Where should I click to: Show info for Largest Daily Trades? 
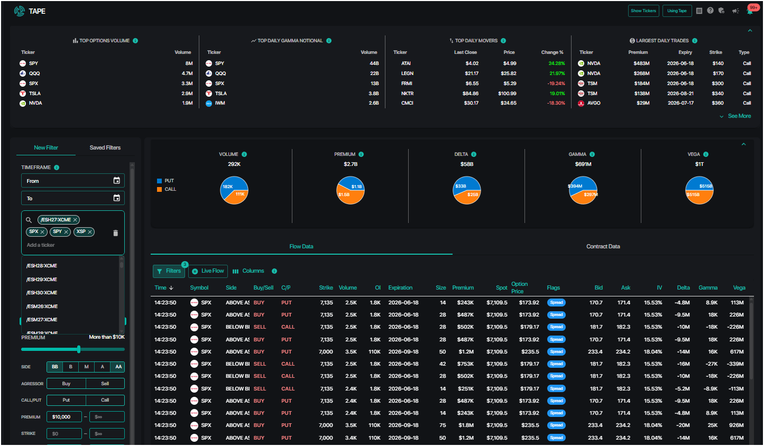(x=695, y=41)
